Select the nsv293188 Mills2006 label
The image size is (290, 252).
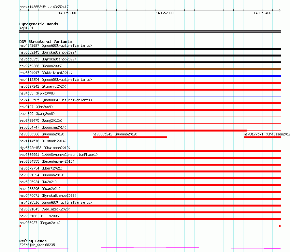pos(40,216)
